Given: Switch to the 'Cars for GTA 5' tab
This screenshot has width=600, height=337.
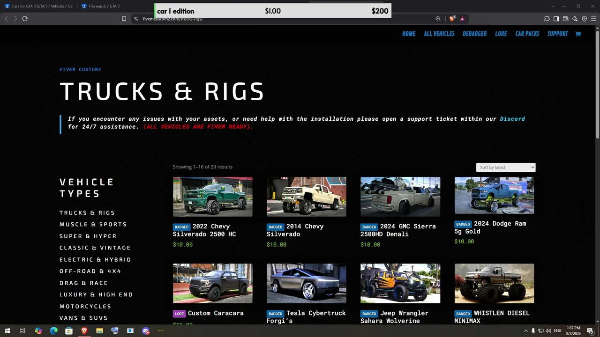Looking at the screenshot, I should point(38,6).
